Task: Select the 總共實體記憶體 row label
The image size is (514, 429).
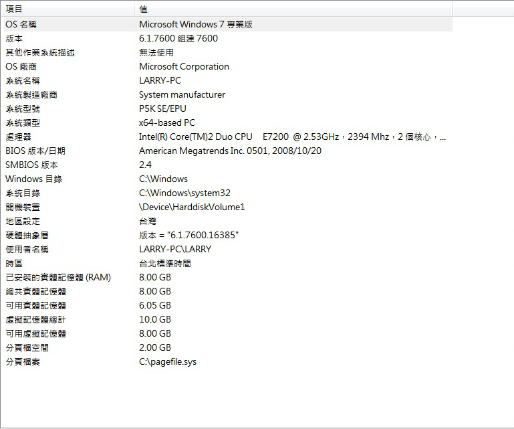Action: tap(35, 292)
